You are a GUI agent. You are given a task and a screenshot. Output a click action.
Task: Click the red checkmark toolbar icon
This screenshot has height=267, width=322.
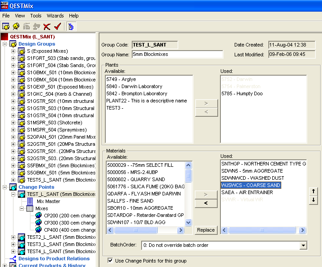coord(57,26)
